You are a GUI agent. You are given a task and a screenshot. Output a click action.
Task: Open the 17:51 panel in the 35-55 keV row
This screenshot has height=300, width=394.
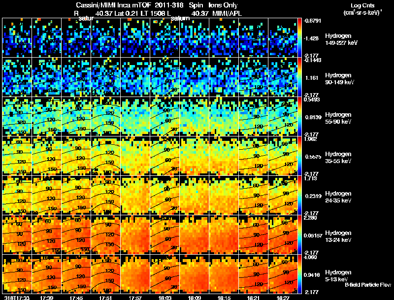pos(106,156)
